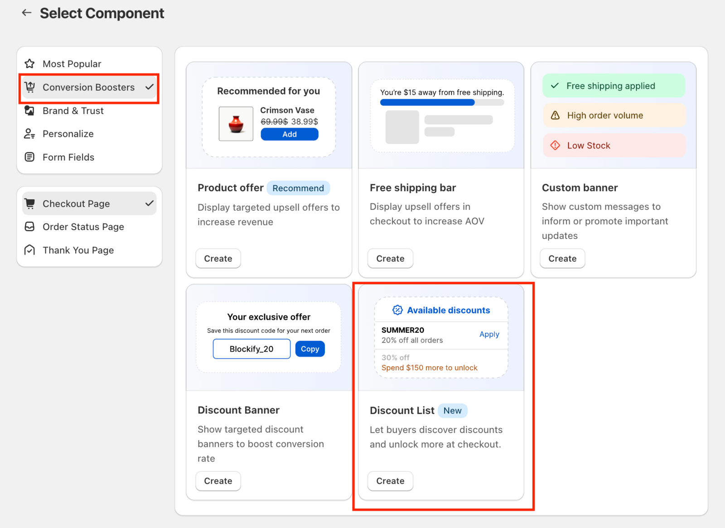The width and height of the screenshot is (725, 528).
Task: Click the Recommend badge on Product offer
Action: click(298, 188)
